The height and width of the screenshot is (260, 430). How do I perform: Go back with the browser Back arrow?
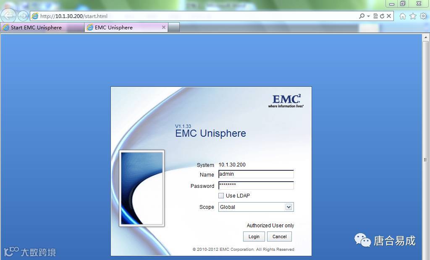[x=8, y=16]
